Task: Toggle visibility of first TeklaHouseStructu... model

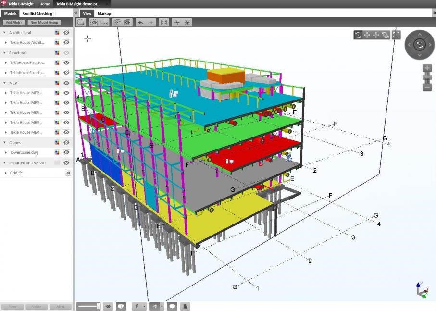Action: pyautogui.click(x=66, y=63)
